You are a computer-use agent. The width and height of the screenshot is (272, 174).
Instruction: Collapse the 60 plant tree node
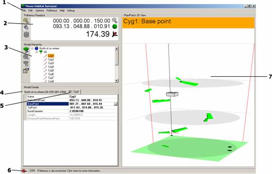tap(37, 52)
